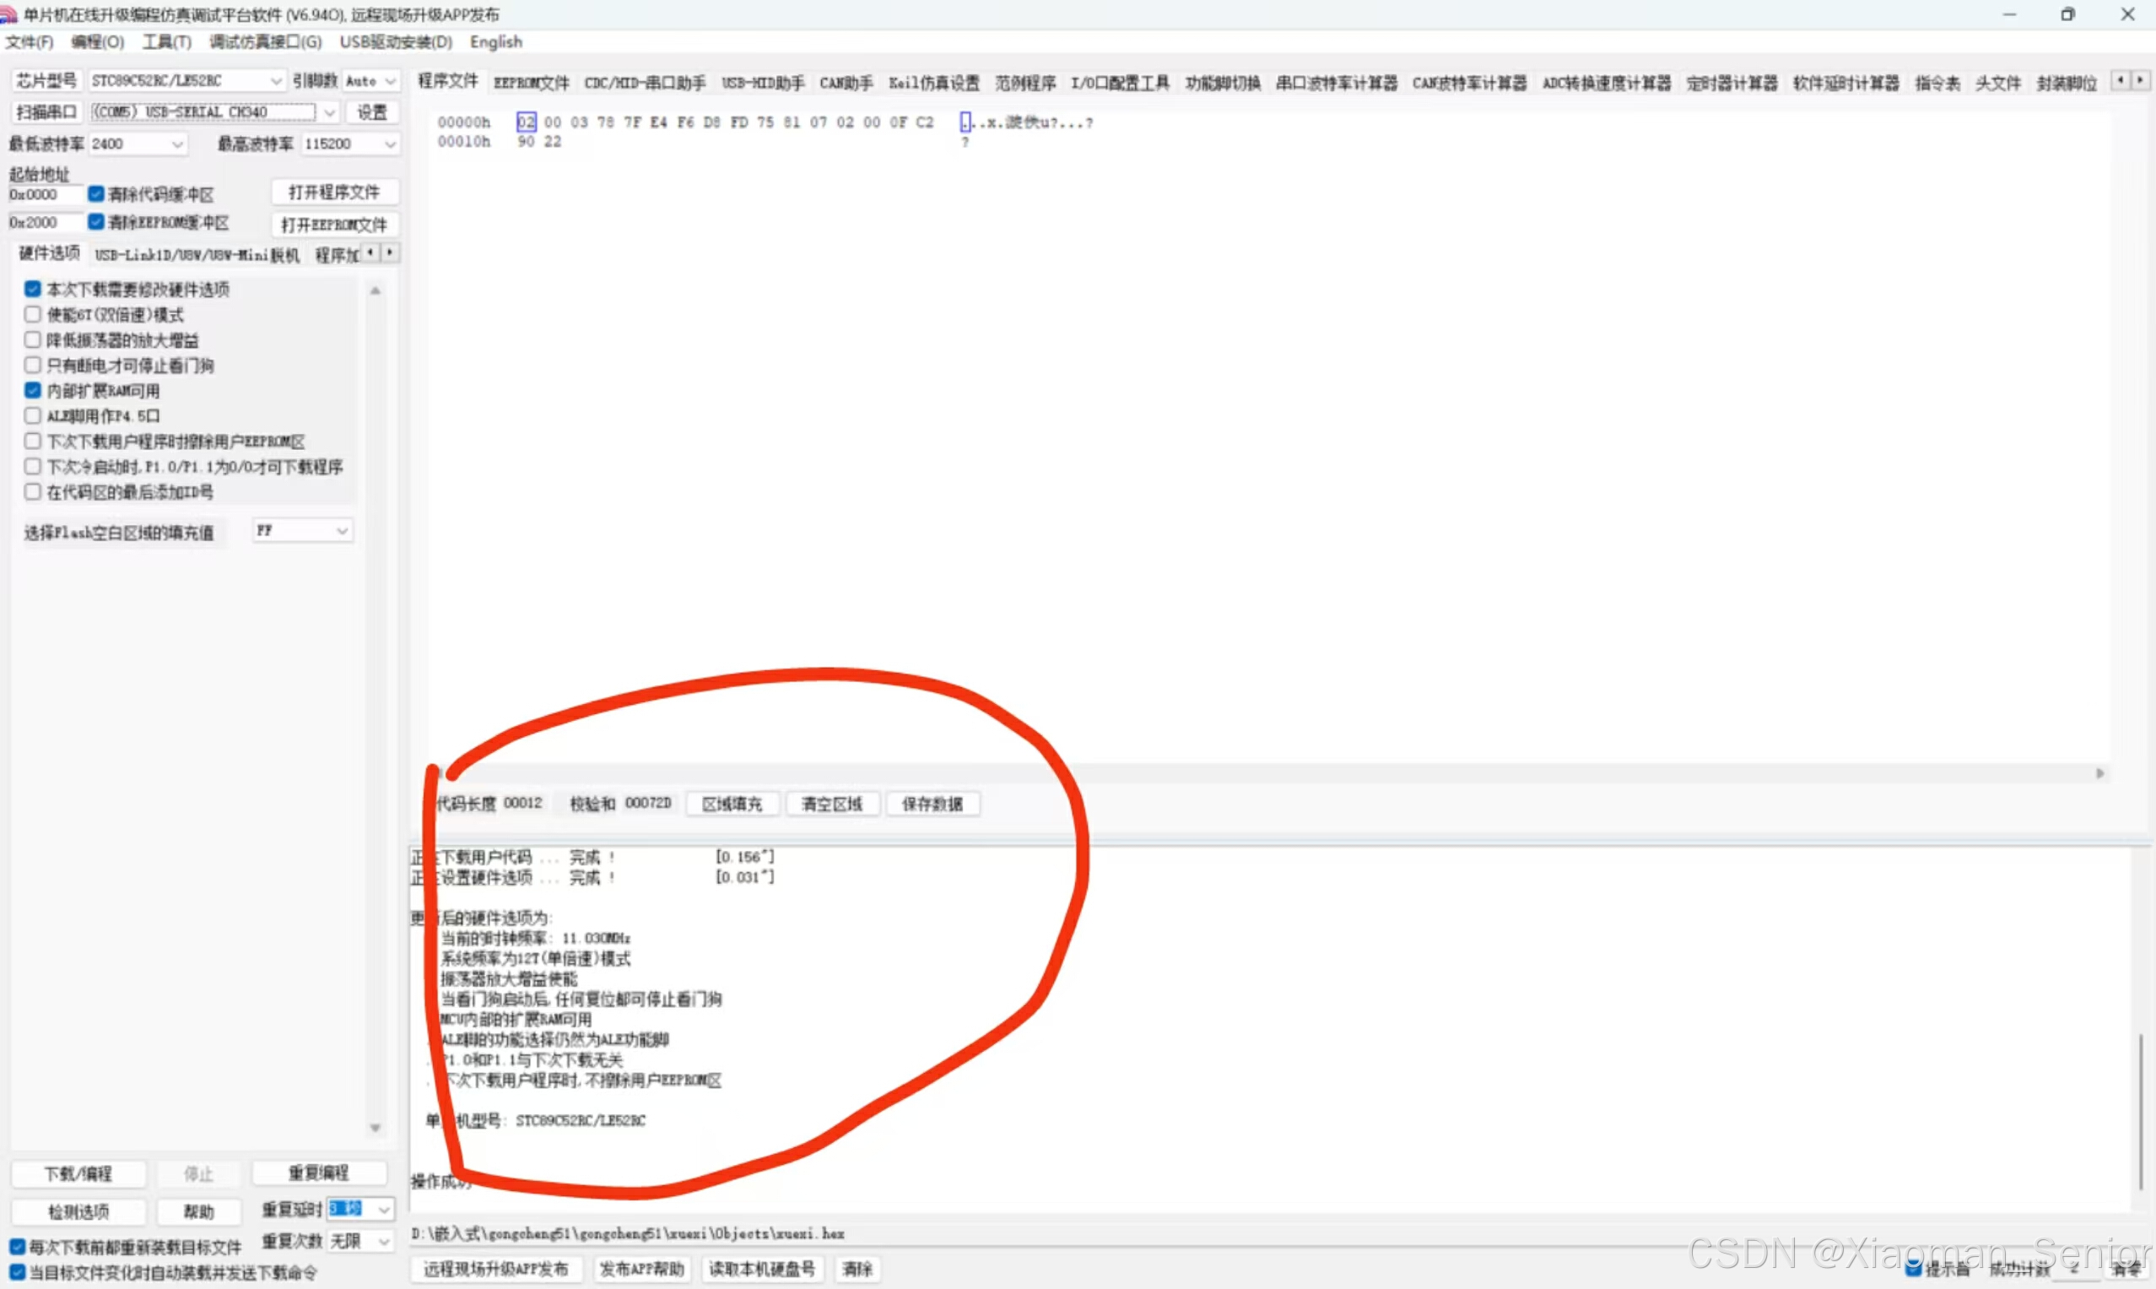Switch to 串口波特率计算器 tab

[x=1336, y=84]
